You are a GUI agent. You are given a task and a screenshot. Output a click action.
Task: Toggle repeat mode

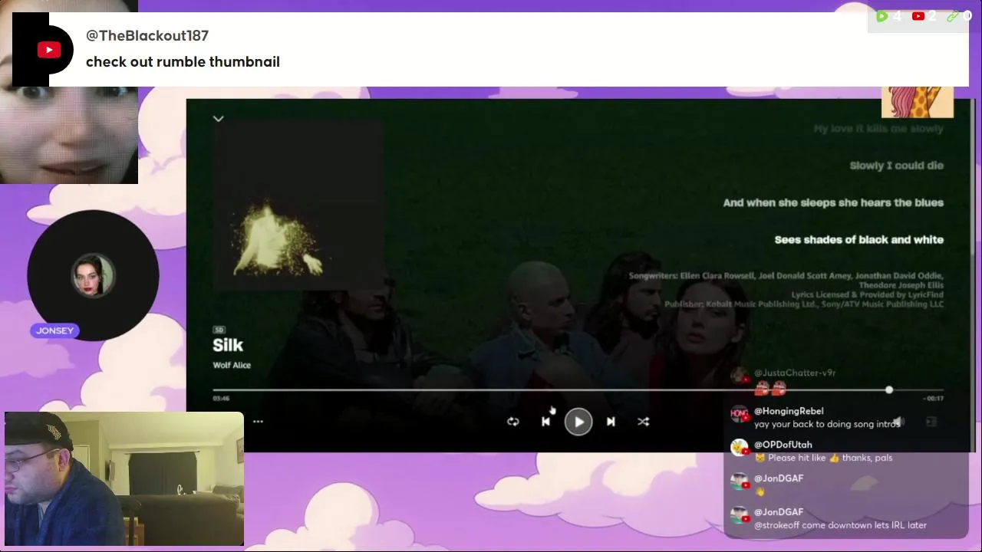tap(513, 422)
